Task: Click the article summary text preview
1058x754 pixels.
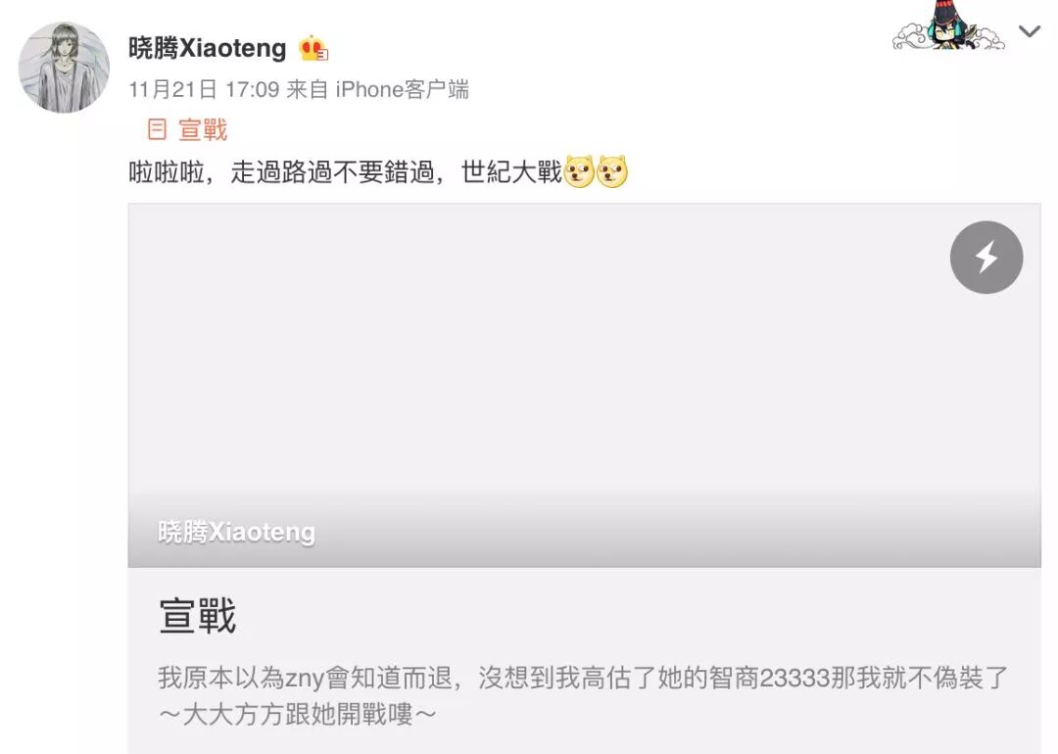Action: pos(583,695)
